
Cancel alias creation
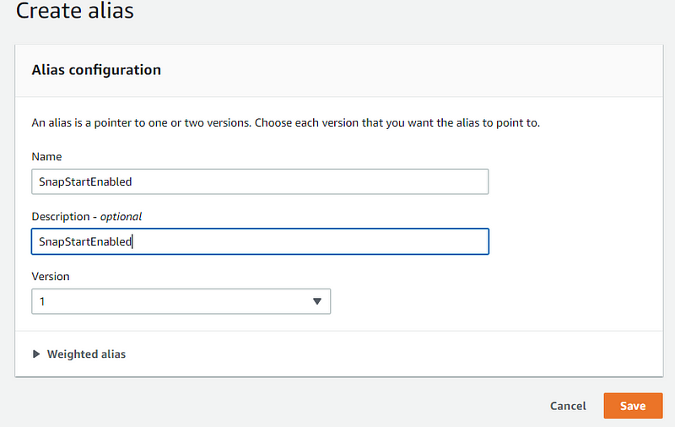click(568, 406)
